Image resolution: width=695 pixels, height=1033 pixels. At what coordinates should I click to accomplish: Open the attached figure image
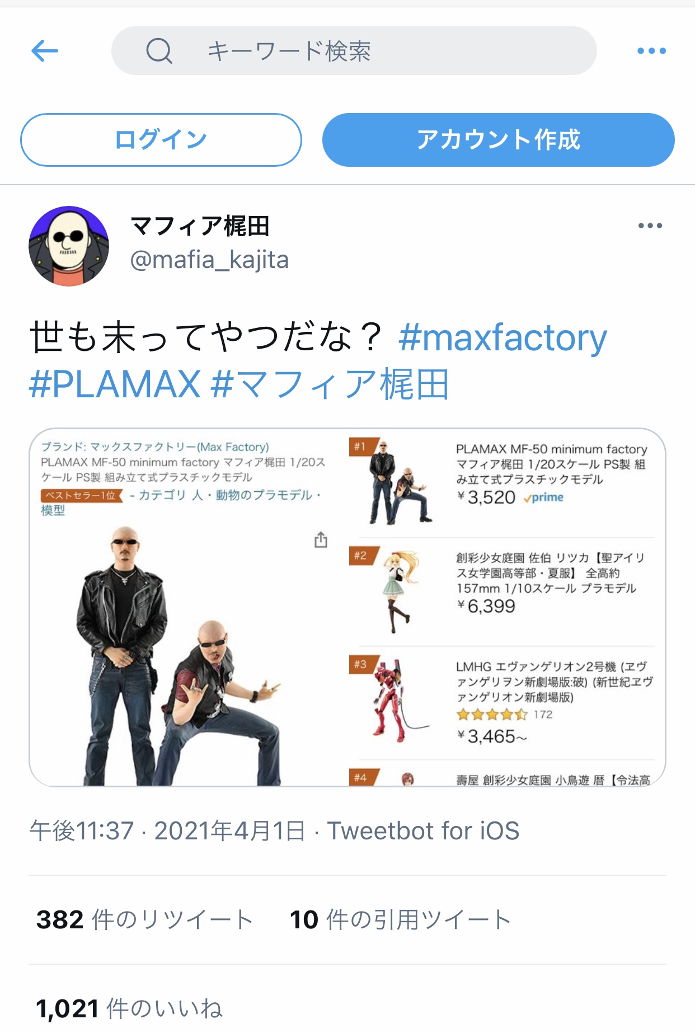click(347, 607)
